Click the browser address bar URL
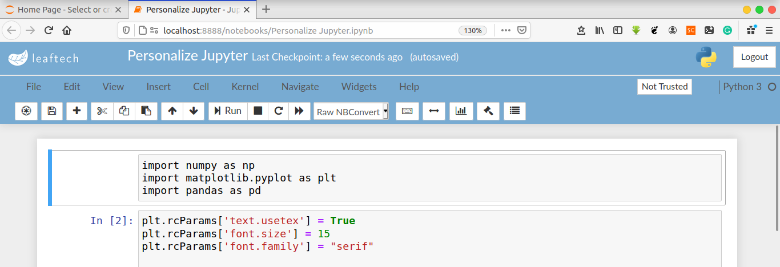 click(x=268, y=31)
